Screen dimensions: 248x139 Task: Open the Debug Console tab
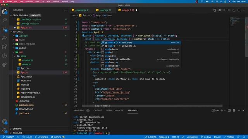point(115,110)
